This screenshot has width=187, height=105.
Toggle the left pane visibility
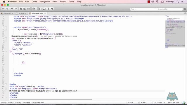point(40,9)
